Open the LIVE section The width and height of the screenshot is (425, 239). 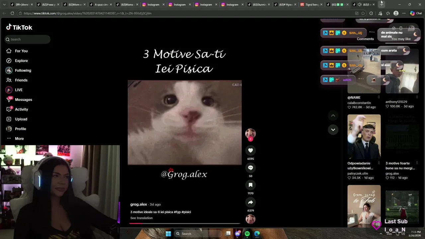[19, 90]
